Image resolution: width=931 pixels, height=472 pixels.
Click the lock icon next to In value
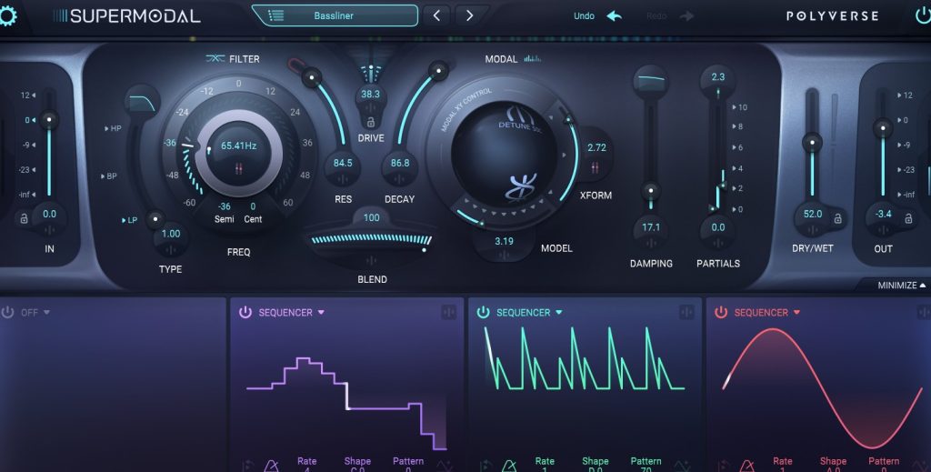(24, 218)
